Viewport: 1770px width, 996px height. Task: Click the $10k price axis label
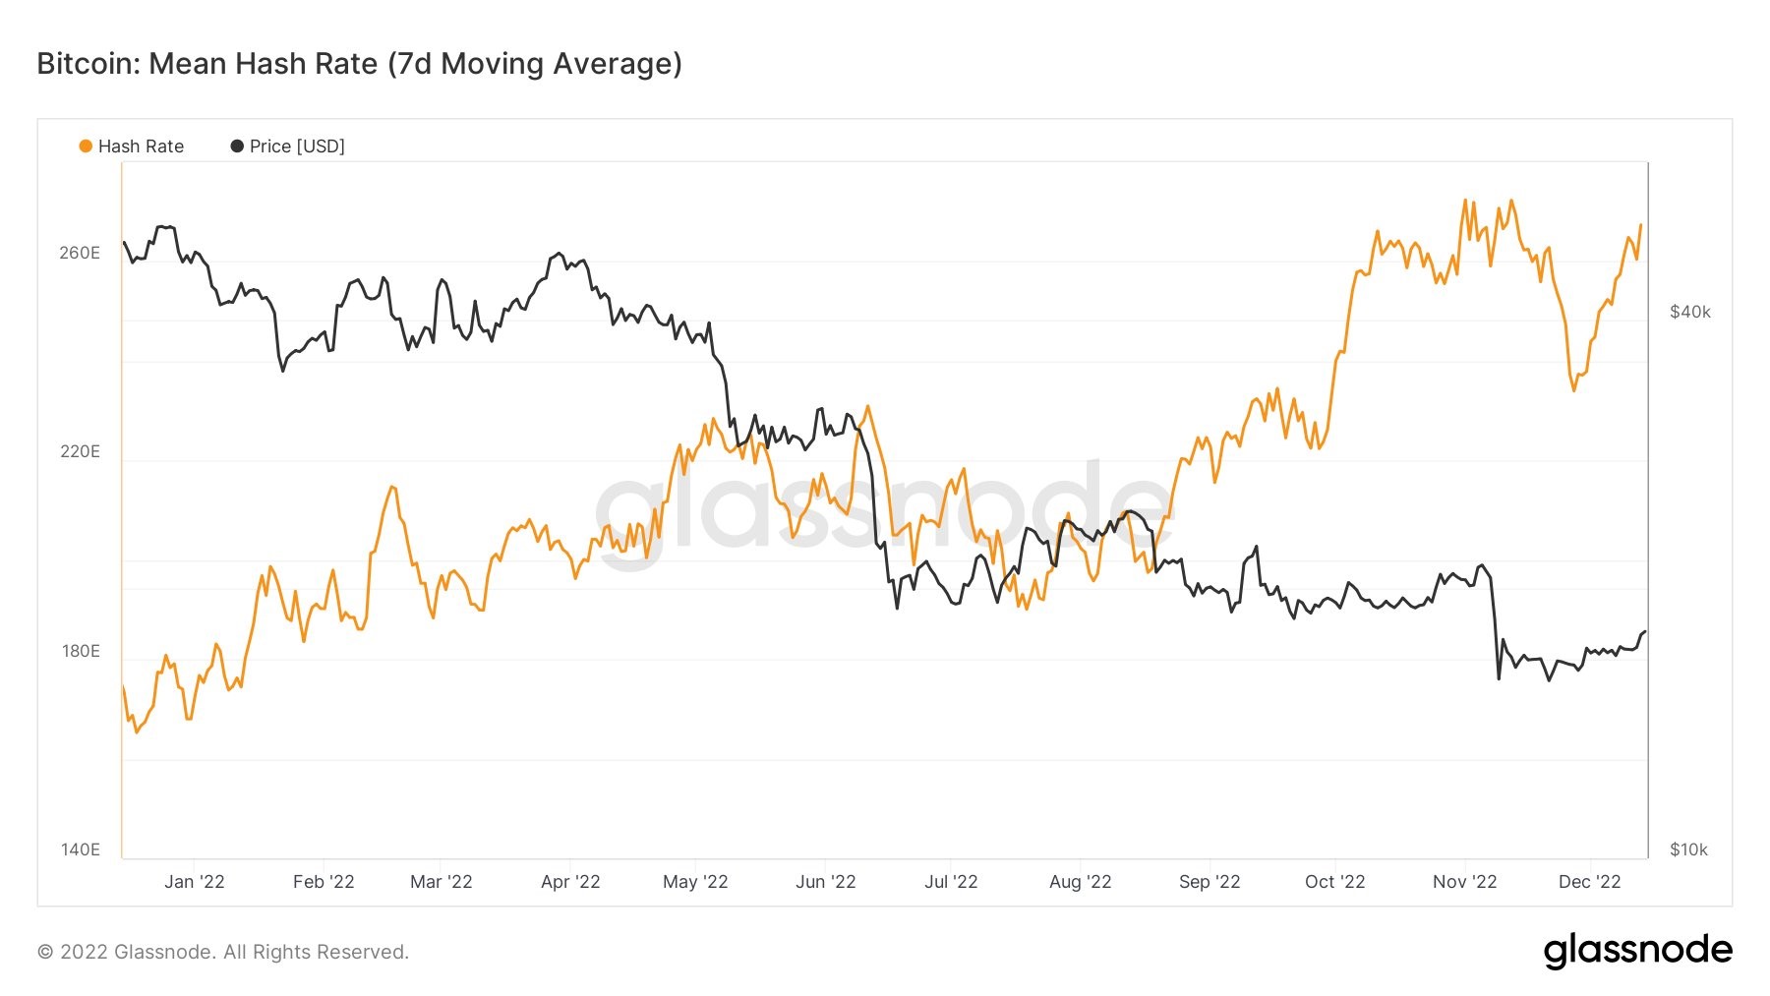(x=1688, y=850)
